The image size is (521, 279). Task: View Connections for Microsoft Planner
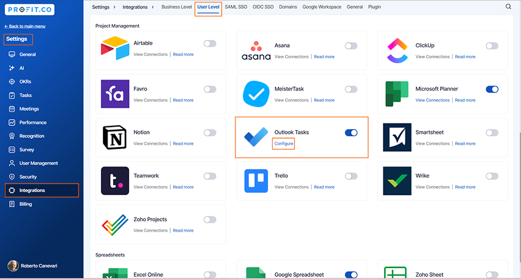(x=432, y=100)
